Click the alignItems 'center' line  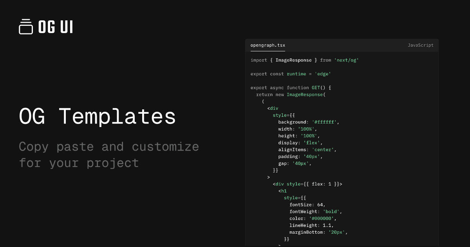[307, 149]
